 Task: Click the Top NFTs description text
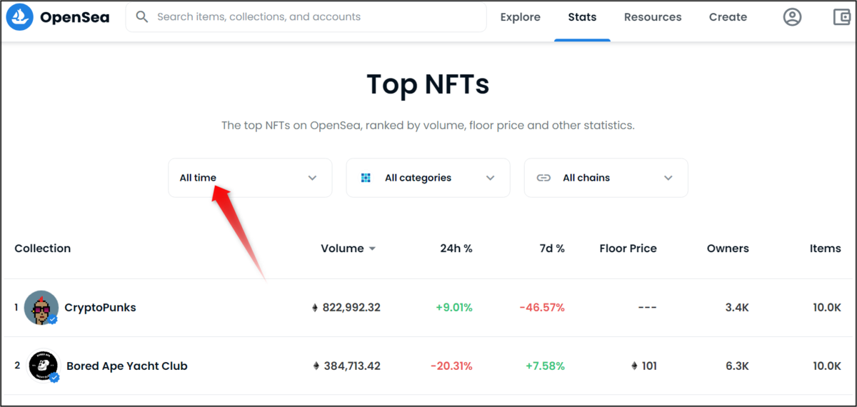pyautogui.click(x=428, y=126)
